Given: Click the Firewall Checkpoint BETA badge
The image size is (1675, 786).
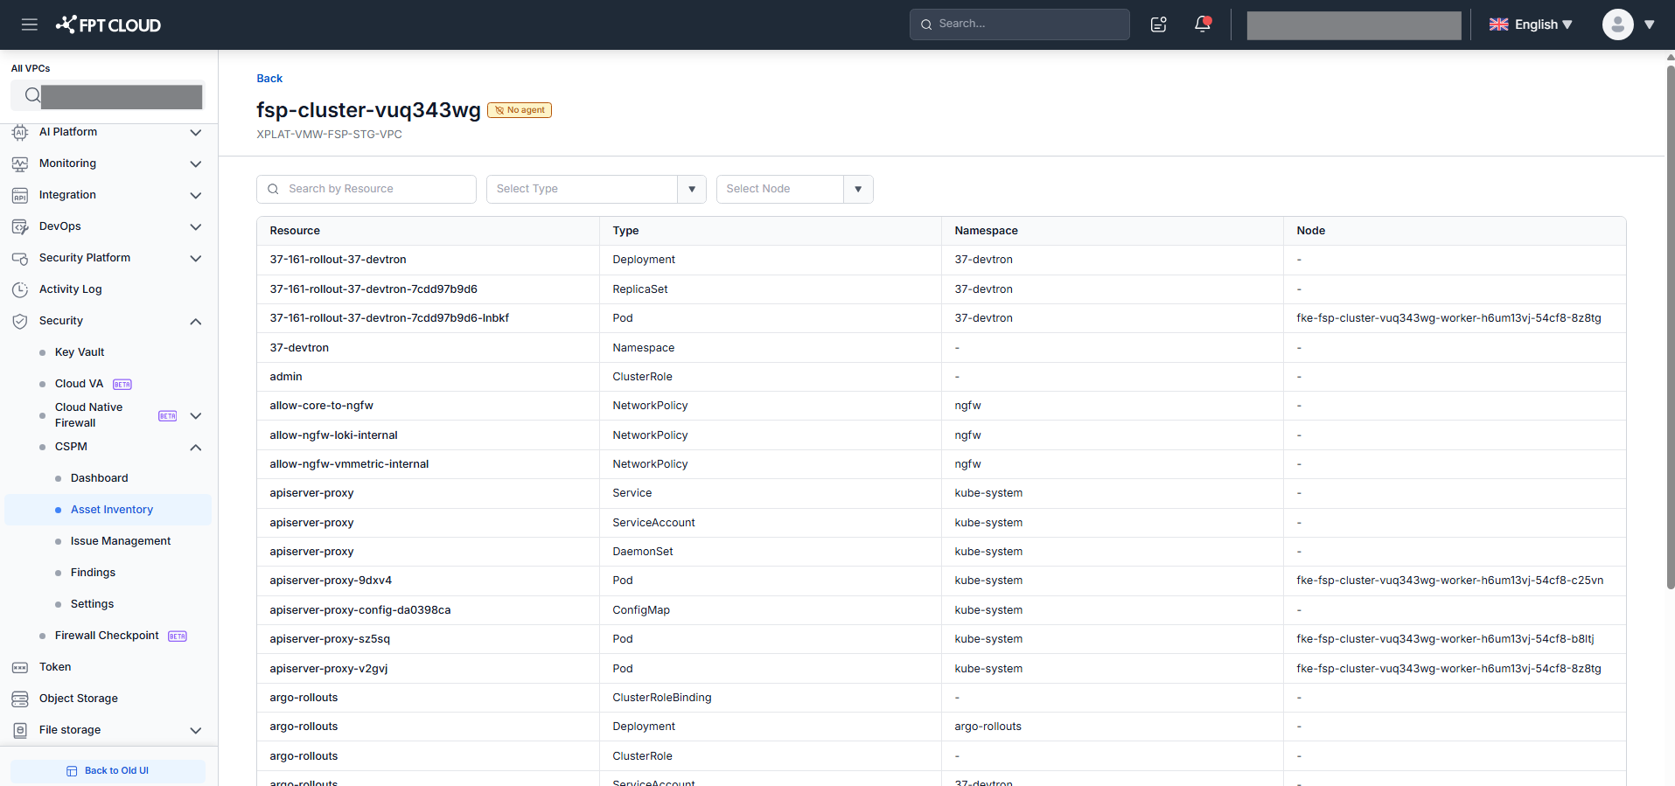Looking at the screenshot, I should (x=178, y=636).
